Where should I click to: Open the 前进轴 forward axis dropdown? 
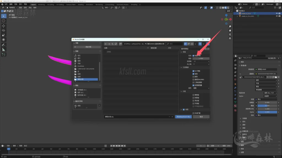click(x=201, y=61)
